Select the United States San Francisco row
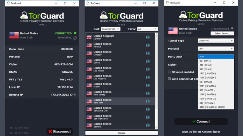The width and height of the screenshot is (243, 136). pyautogui.click(x=120, y=117)
